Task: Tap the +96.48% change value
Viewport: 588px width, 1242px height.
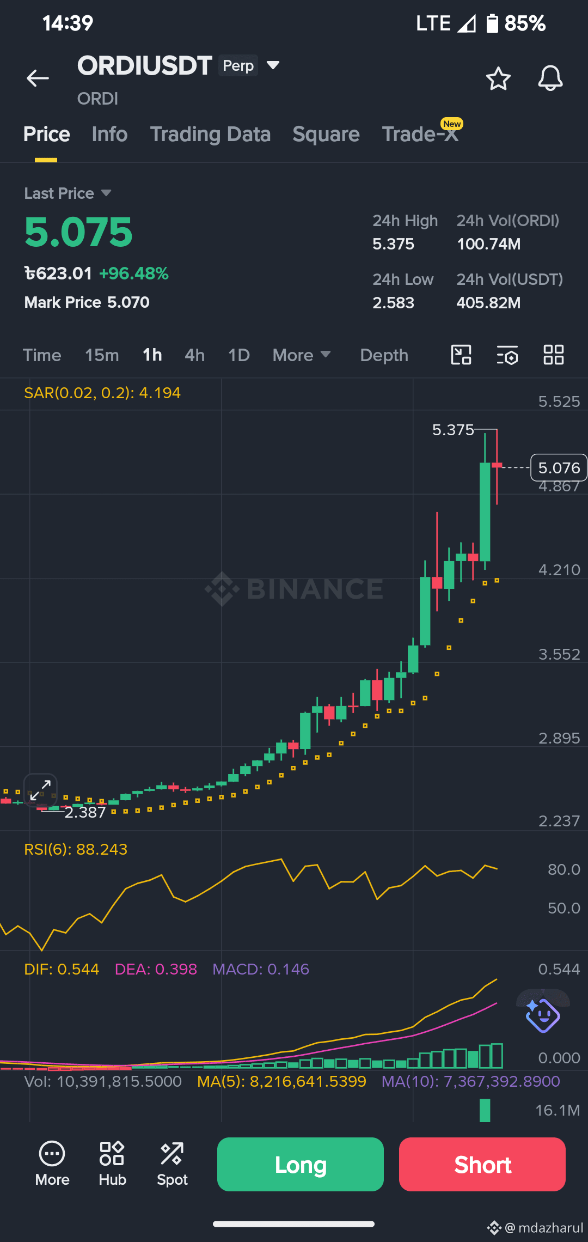Action: coord(134,273)
